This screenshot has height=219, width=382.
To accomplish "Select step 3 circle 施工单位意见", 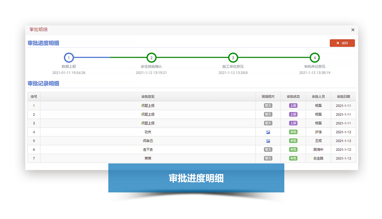I will [233, 58].
